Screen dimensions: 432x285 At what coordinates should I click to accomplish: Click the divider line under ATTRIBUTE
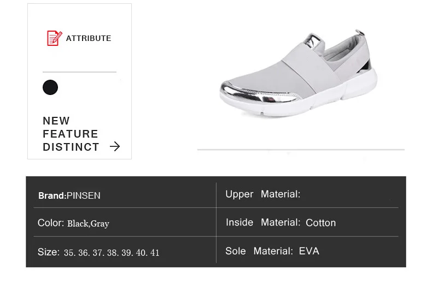(79, 72)
